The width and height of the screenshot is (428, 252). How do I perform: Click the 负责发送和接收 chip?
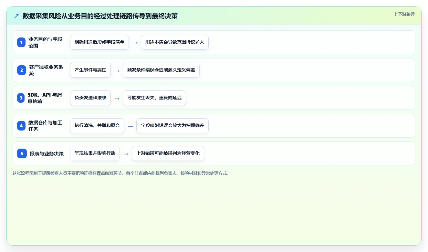(x=90, y=98)
